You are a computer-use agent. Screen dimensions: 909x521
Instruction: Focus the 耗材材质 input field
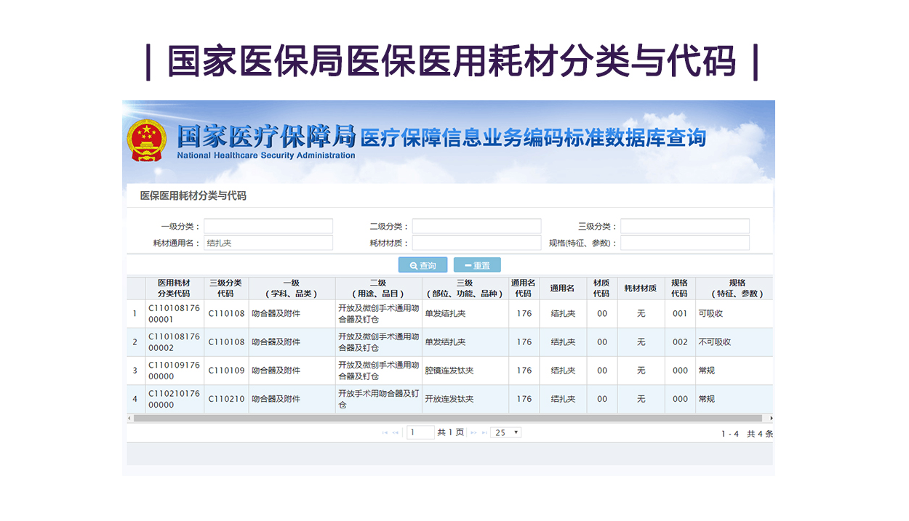[476, 243]
